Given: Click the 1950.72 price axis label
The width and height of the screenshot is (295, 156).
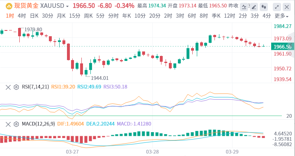Looking at the screenshot, I should [x=283, y=69].
